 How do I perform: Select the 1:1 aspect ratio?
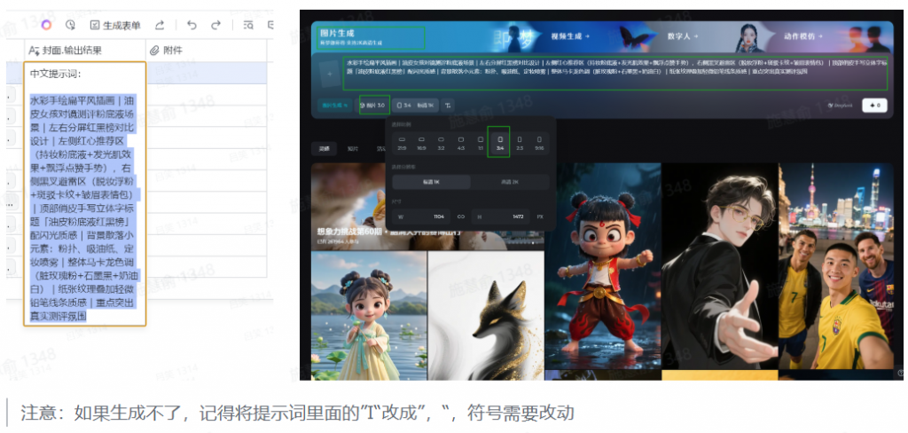click(480, 143)
